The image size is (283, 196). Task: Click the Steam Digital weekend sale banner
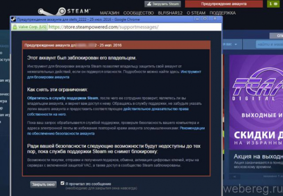click(256, 102)
